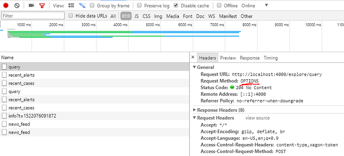Open the Headers tab

(x=208, y=58)
